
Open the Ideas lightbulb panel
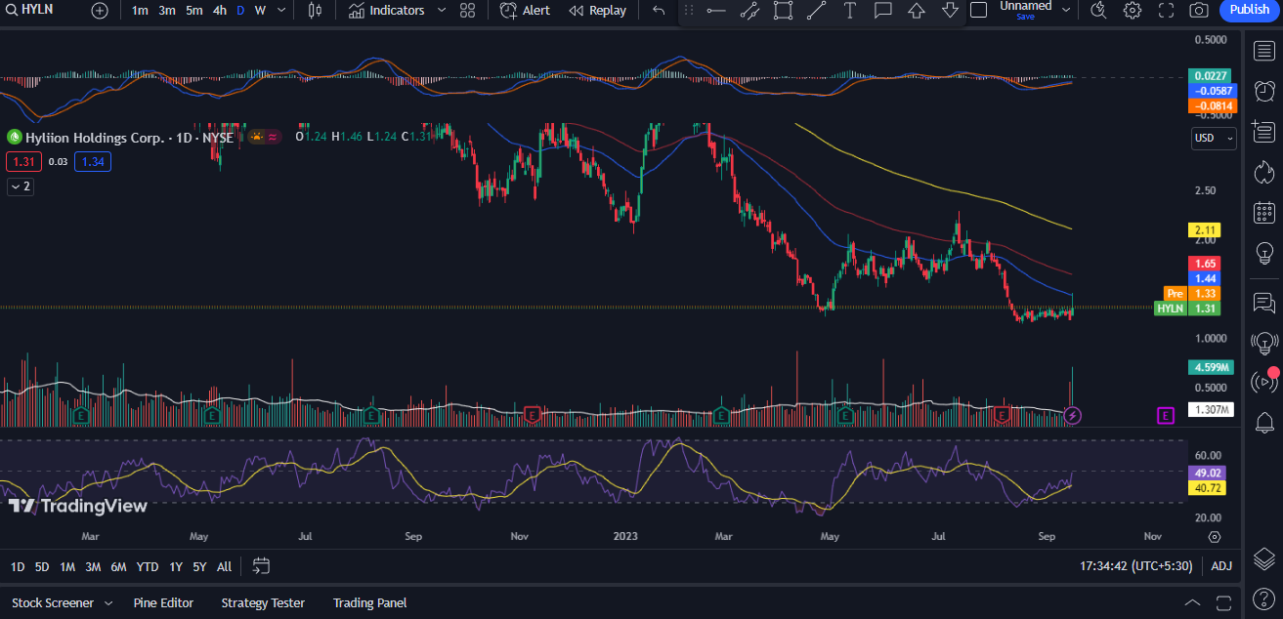click(1264, 252)
